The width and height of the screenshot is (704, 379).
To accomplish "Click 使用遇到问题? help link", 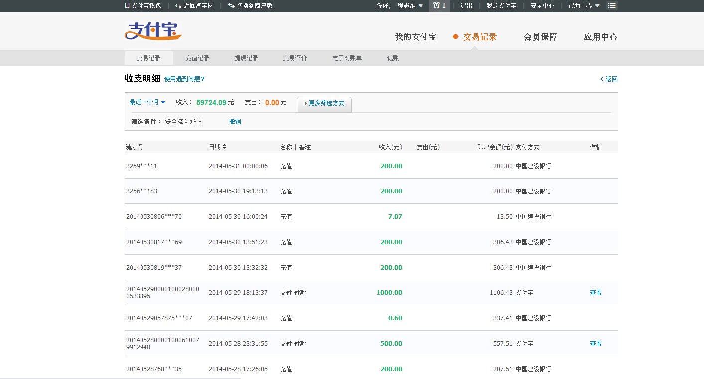I will pyautogui.click(x=184, y=79).
